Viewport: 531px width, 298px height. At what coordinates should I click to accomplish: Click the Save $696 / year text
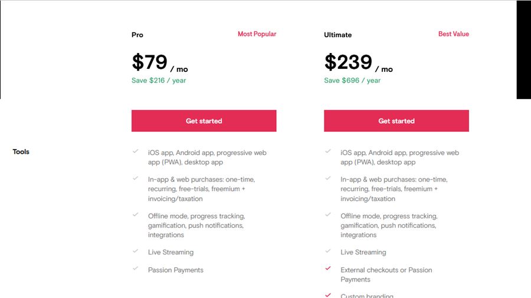coord(352,81)
